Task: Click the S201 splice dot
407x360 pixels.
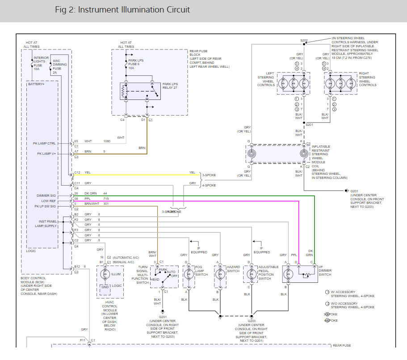Action: click(x=304, y=123)
